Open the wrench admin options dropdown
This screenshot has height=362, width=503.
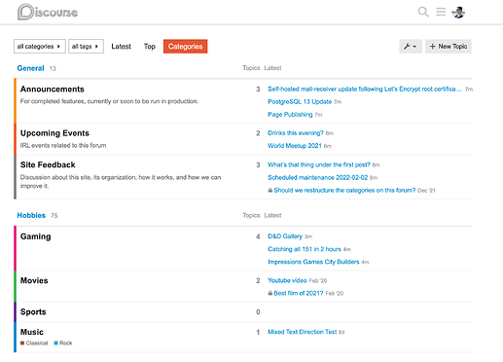pyautogui.click(x=411, y=47)
